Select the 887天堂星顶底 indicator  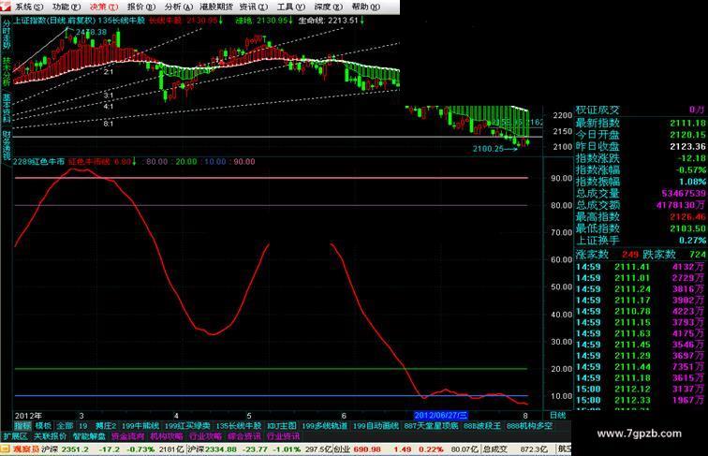click(431, 426)
